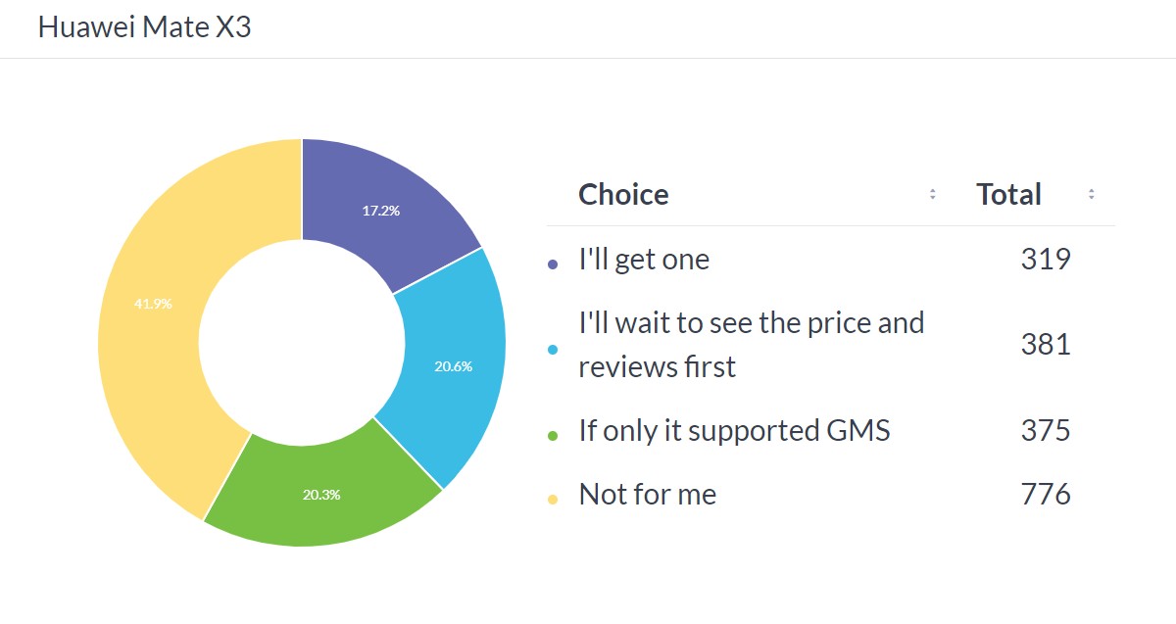The image size is (1176, 624).
Task: Click "I'll wait to see the price and reviews first"
Action: point(751,344)
